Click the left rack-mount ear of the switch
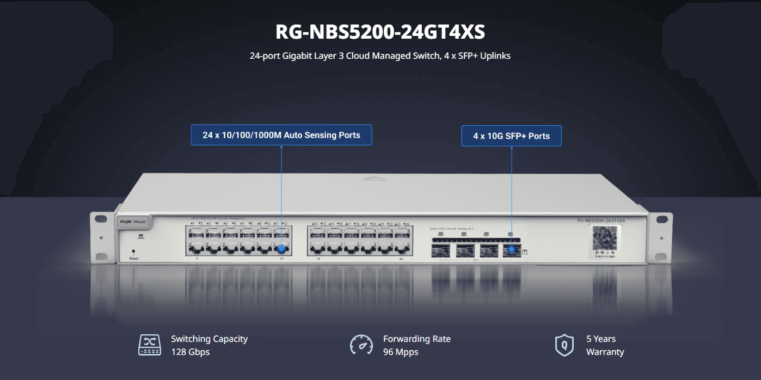 [102, 237]
